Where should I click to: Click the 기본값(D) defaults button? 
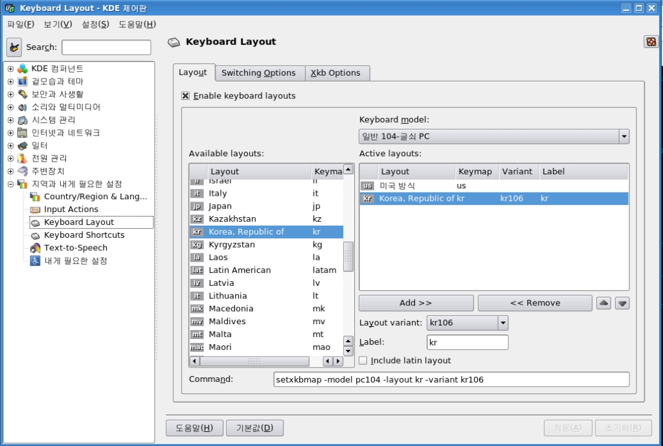tap(254, 428)
